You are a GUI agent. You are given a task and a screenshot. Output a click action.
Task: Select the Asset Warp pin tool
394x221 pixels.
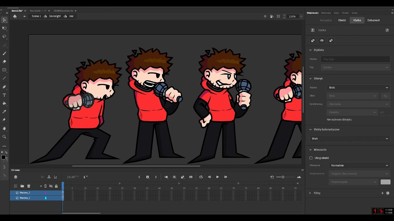(4, 120)
